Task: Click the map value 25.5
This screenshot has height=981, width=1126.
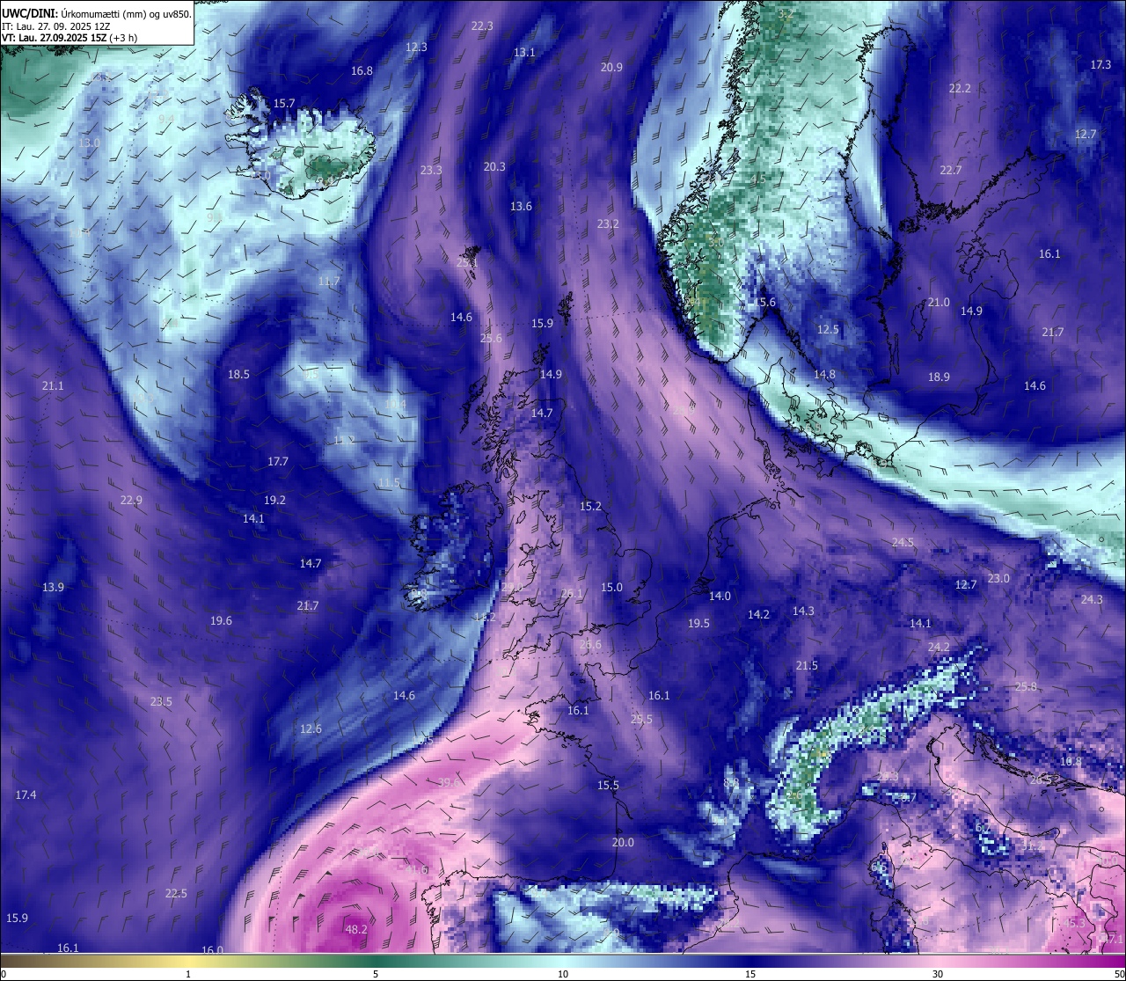Action: tap(642, 720)
